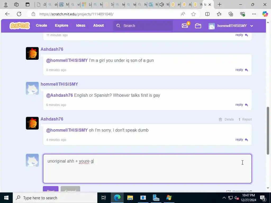The height and width of the screenshot is (203, 271).
Task: Click the trash icon beside Delete
Action: [x=220, y=119]
